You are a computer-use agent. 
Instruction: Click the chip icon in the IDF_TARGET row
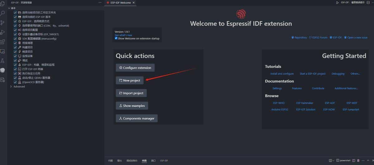20,34
